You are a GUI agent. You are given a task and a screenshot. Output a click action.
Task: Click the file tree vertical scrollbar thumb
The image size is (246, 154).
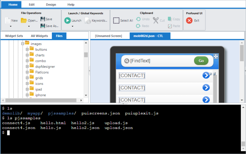(86, 54)
